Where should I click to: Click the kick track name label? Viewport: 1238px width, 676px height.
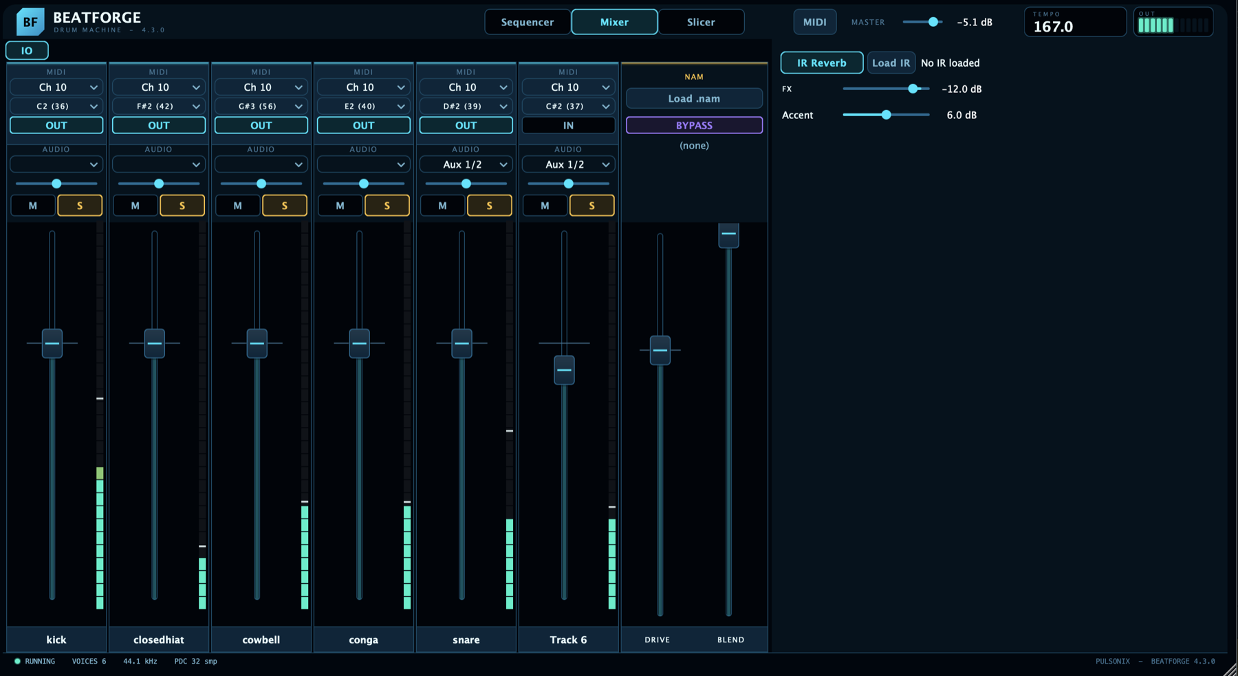pos(56,640)
